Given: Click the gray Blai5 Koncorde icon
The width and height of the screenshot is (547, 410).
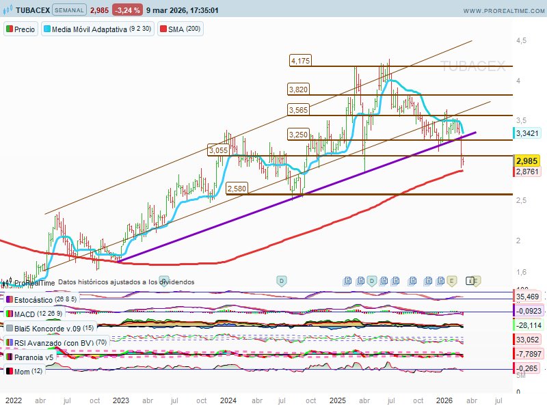Looking at the screenshot, I should pyautogui.click(x=10, y=328).
